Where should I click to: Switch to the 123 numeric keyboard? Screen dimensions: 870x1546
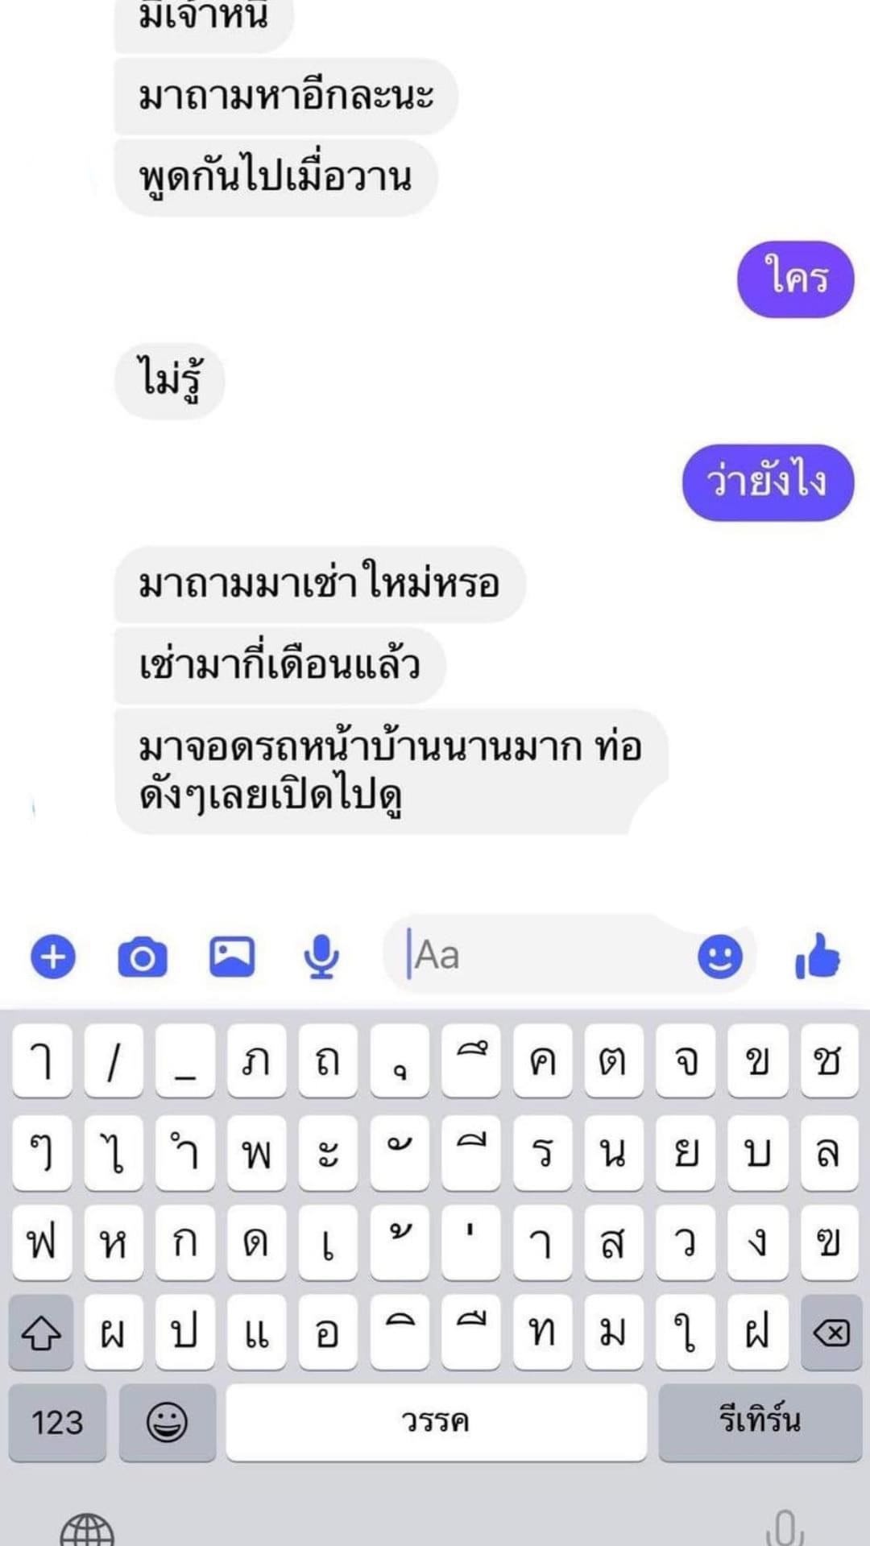point(57,1423)
